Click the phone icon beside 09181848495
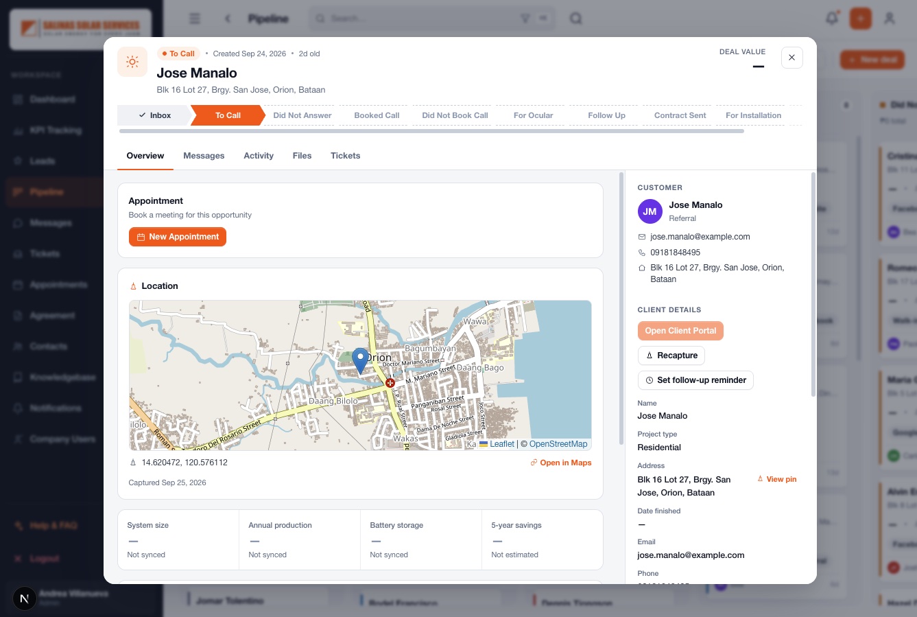Image resolution: width=917 pixels, height=617 pixels. 642,253
